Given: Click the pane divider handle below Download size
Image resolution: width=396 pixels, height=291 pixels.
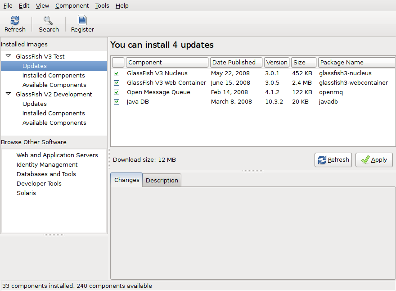Looking at the screenshot, I should tap(253, 171).
